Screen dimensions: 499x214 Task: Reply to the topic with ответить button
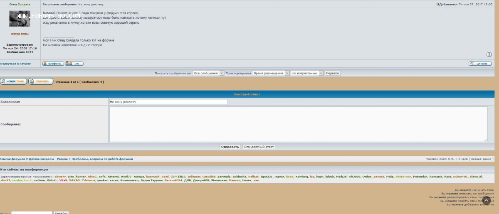(41, 81)
